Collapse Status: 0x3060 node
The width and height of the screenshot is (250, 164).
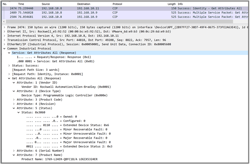(19, 112)
